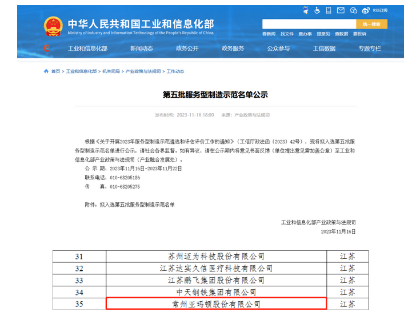Go to the 政务服务 menu item
420x316 pixels.
tap(233, 49)
